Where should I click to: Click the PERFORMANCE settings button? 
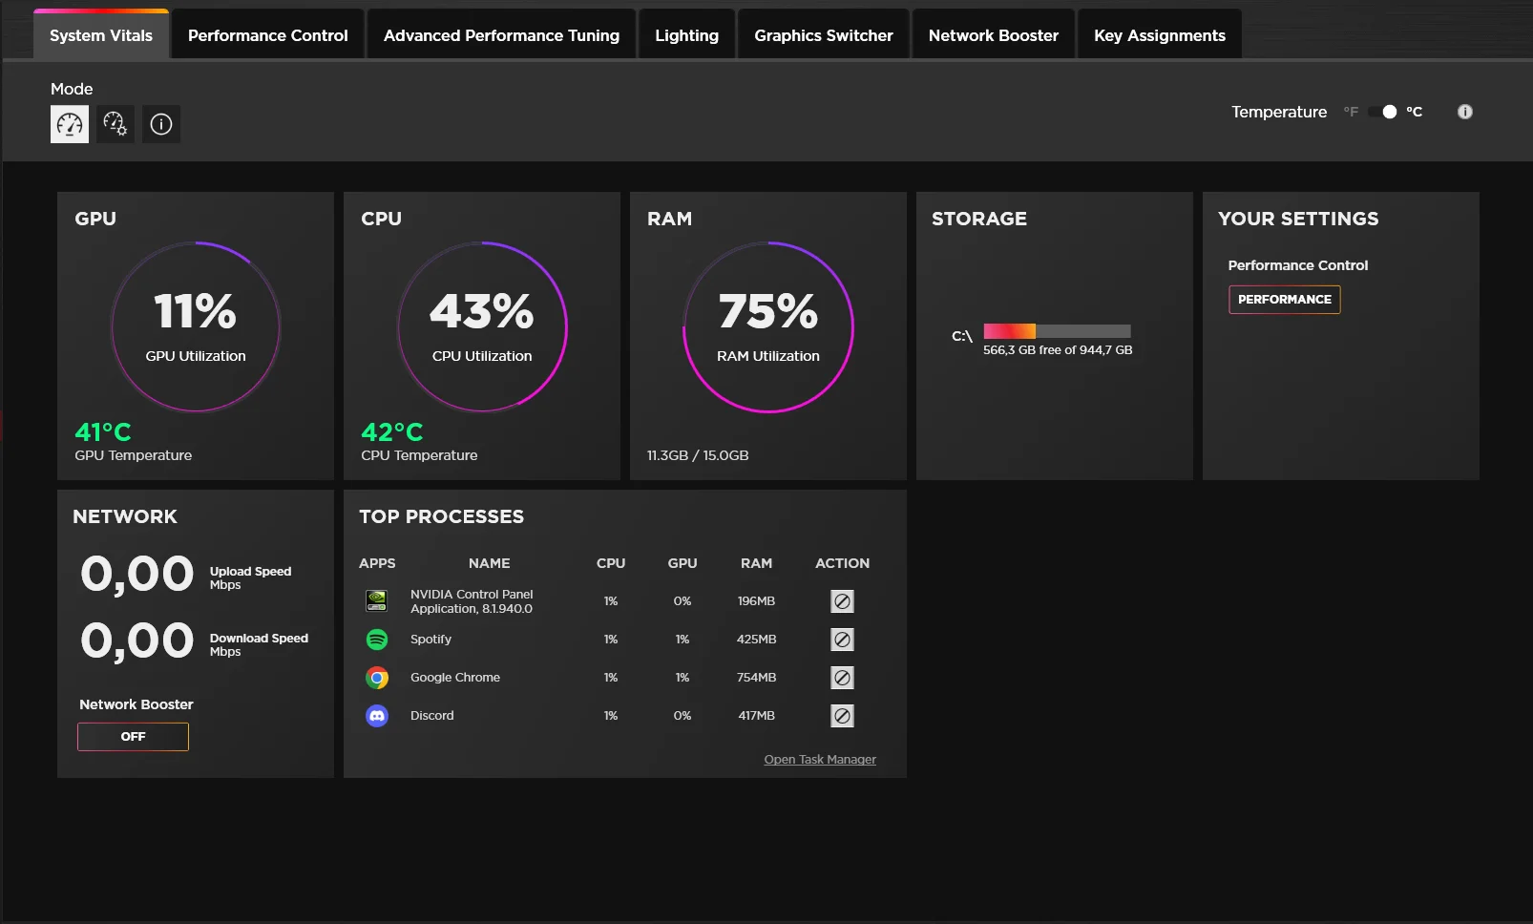tap(1285, 300)
